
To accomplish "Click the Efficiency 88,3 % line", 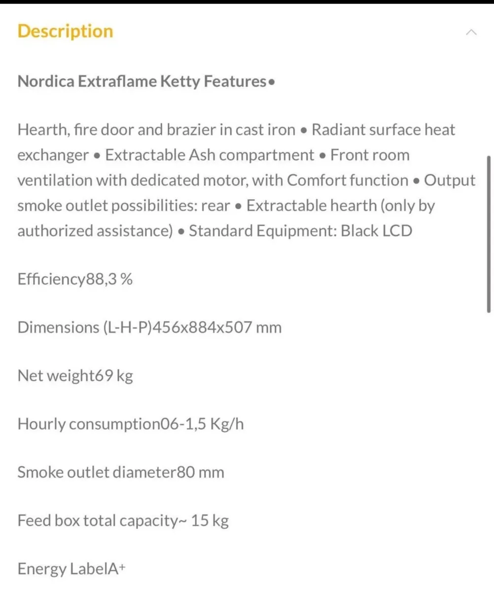I will tap(75, 280).
